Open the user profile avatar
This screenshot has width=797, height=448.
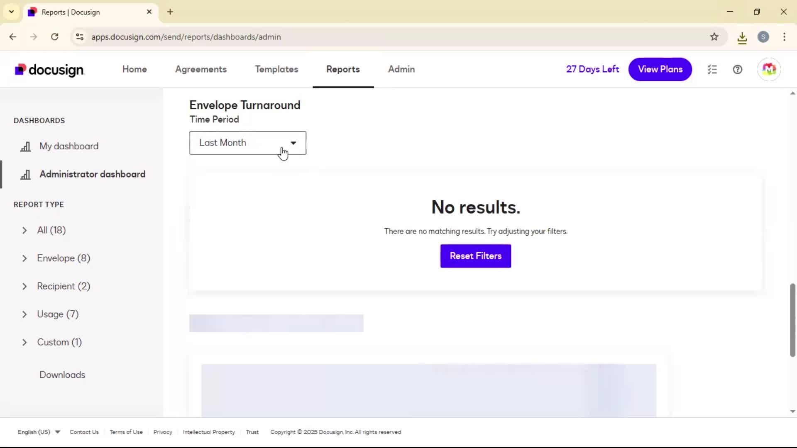pyautogui.click(x=769, y=69)
